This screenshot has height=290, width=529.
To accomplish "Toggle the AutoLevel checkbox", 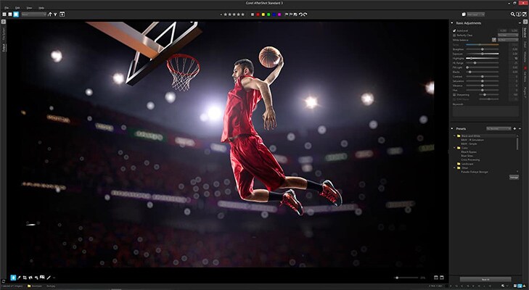I will (454, 30).
